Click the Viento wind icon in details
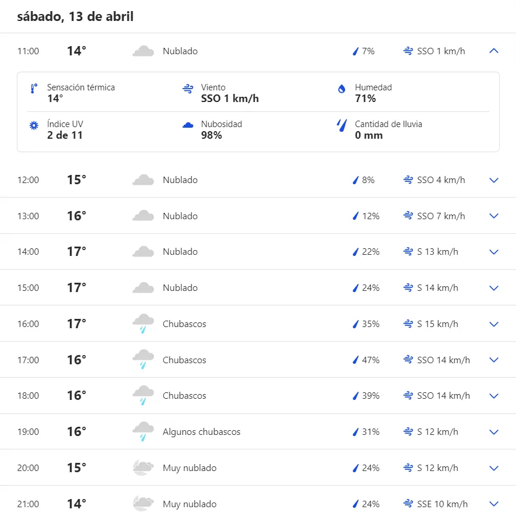Viewport: 516px width, 520px height. coord(187,89)
